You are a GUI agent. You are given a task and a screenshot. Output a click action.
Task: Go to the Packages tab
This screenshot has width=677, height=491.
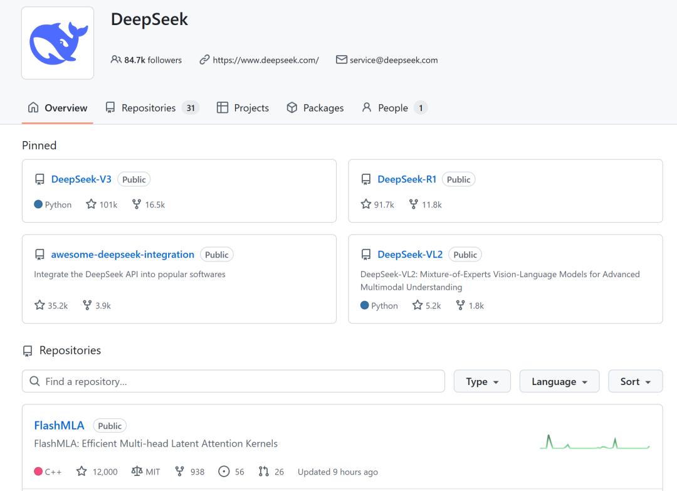tap(315, 108)
